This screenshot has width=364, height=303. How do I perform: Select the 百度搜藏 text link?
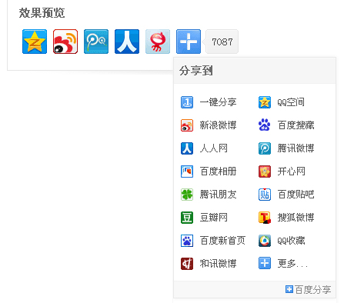coord(296,125)
